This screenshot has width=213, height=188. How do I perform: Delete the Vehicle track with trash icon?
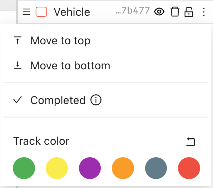pyautogui.click(x=175, y=12)
